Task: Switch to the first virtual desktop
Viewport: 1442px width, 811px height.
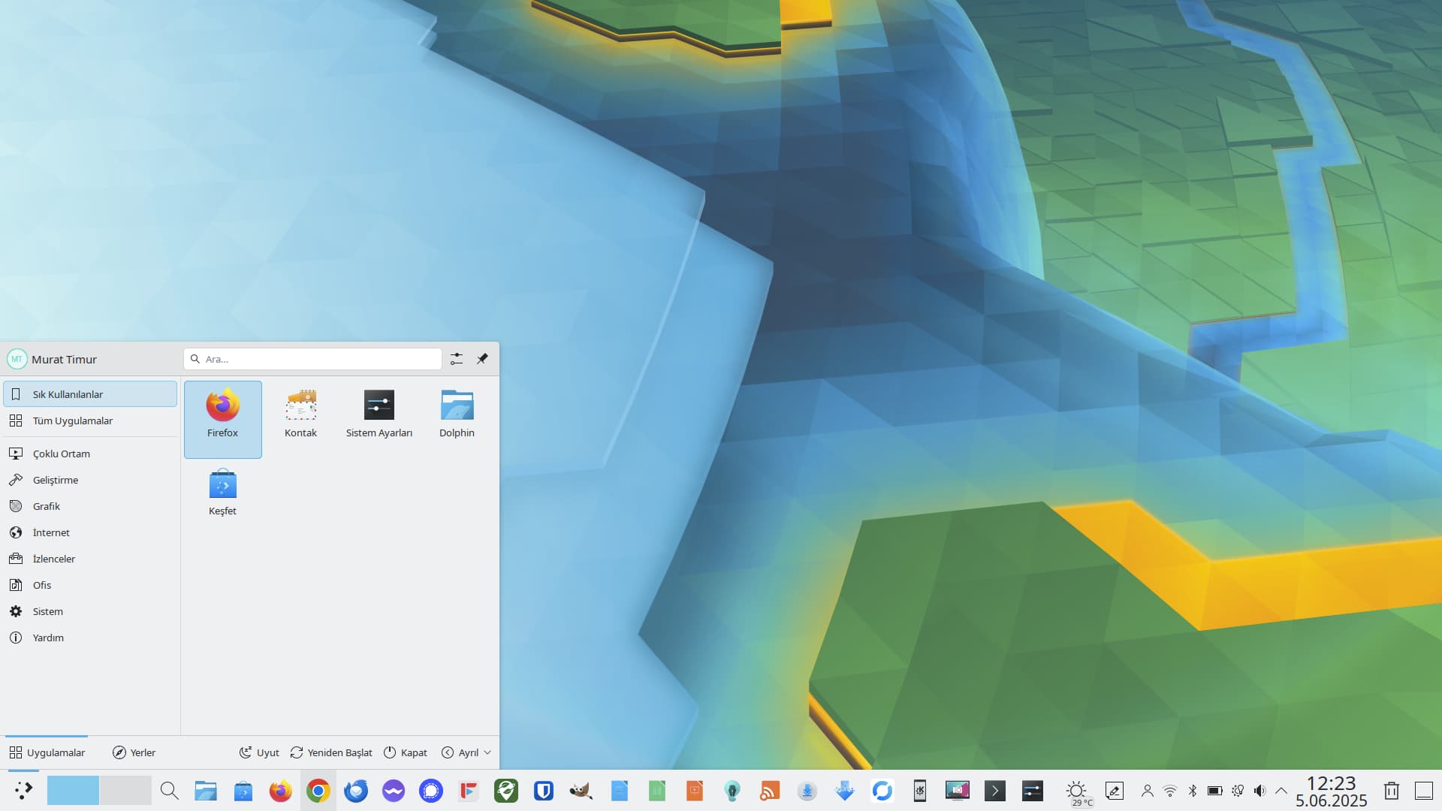Action: (73, 791)
